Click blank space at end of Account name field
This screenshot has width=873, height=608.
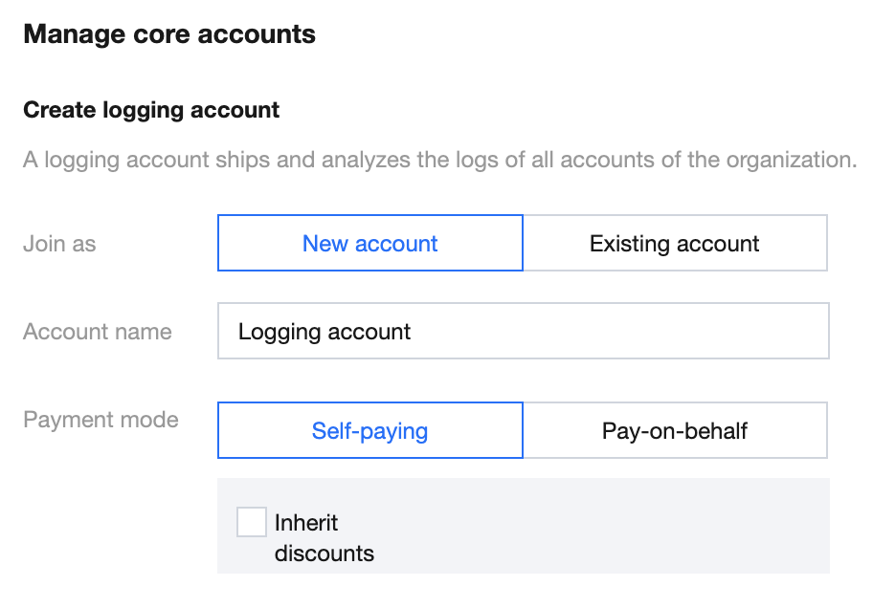[x=718, y=332]
